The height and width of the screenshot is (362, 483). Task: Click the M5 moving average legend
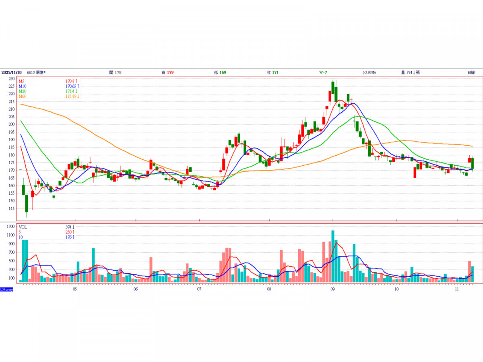pos(22,81)
